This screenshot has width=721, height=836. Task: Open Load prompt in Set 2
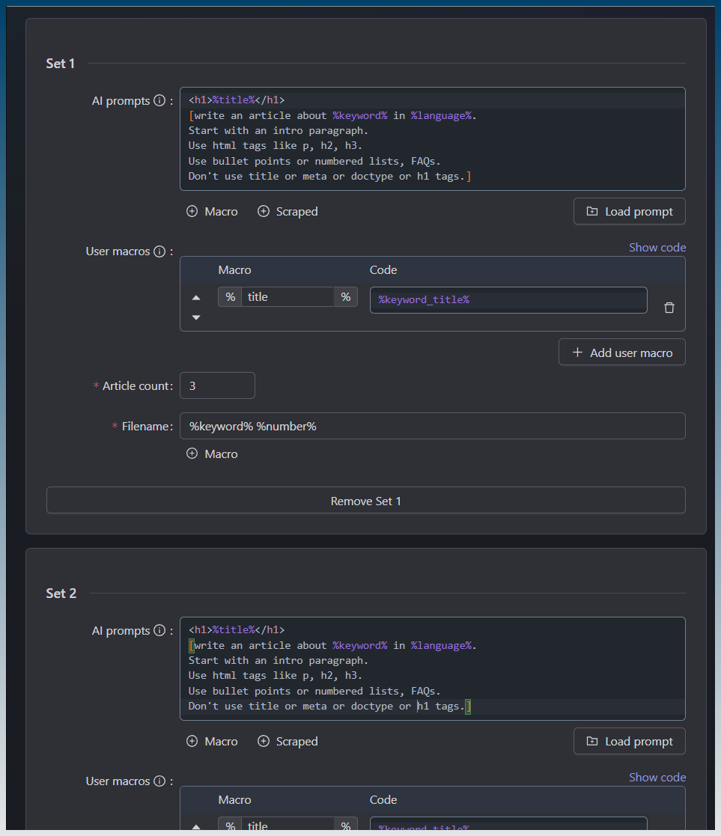coord(629,742)
